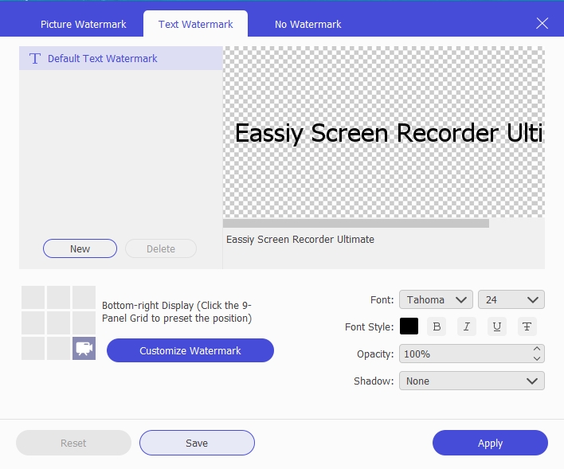564x469 pixels.
Task: Apply the watermark
Action: 490,443
